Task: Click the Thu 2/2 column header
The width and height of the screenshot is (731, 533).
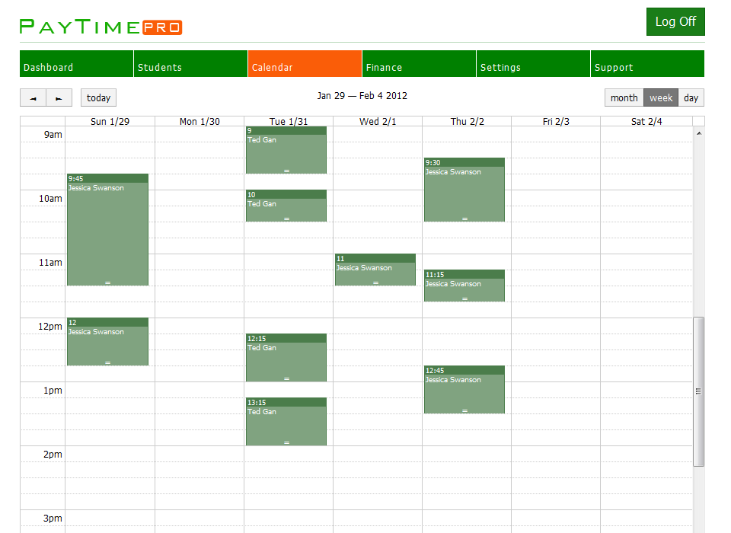Action: [x=467, y=121]
